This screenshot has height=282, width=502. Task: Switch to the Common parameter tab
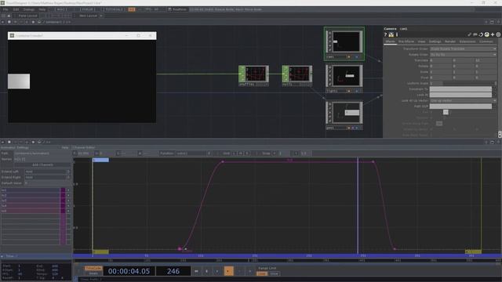tap(486, 42)
